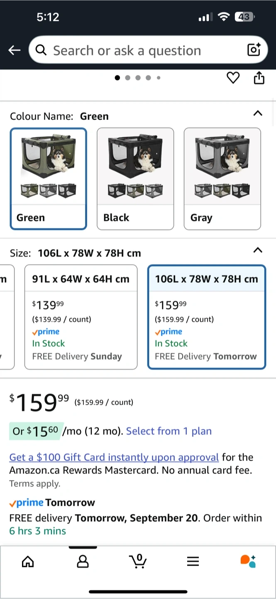Open the $100 Gift Card offer link

pyautogui.click(x=114, y=457)
